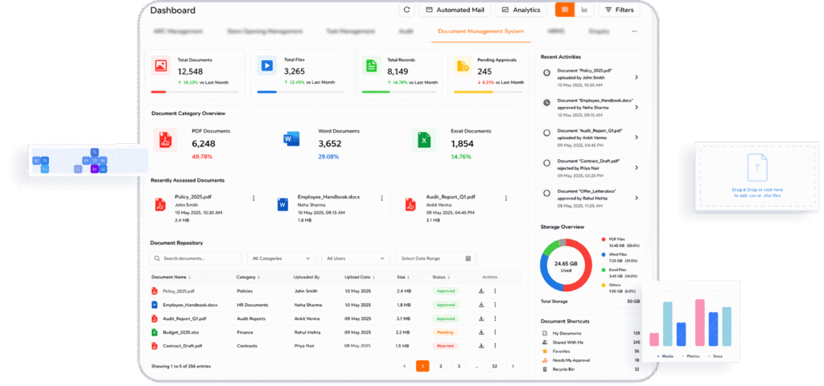Switch to the chart view toggle
Screen dimensions: 824x386
click(x=584, y=10)
